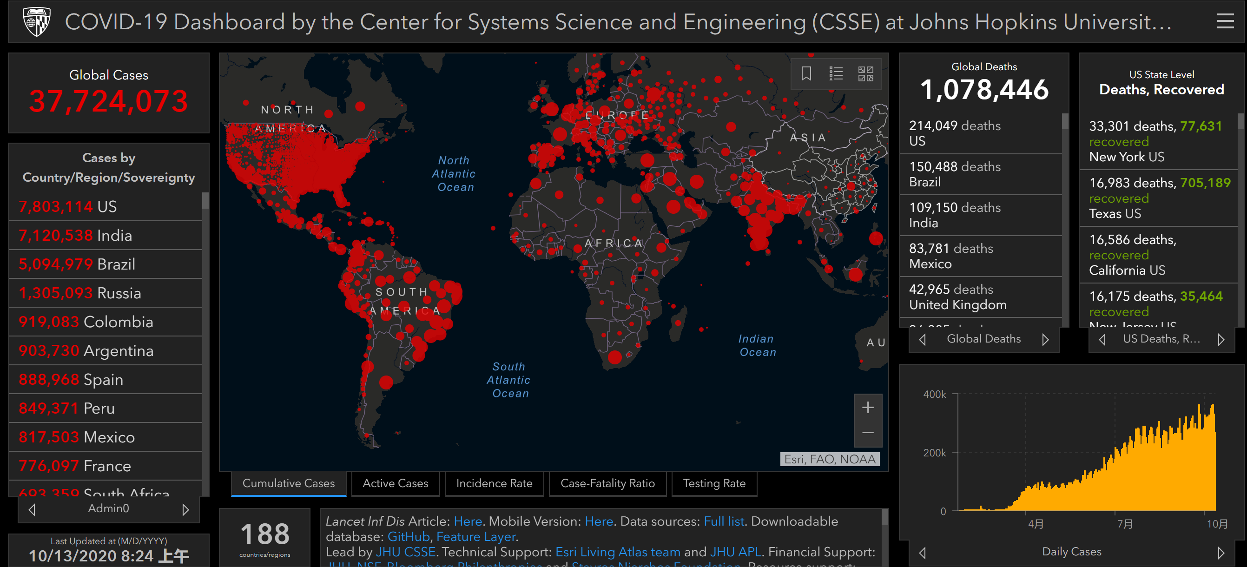Image resolution: width=1247 pixels, height=567 pixels.
Task: Open the GitHub database link
Action: [408, 536]
